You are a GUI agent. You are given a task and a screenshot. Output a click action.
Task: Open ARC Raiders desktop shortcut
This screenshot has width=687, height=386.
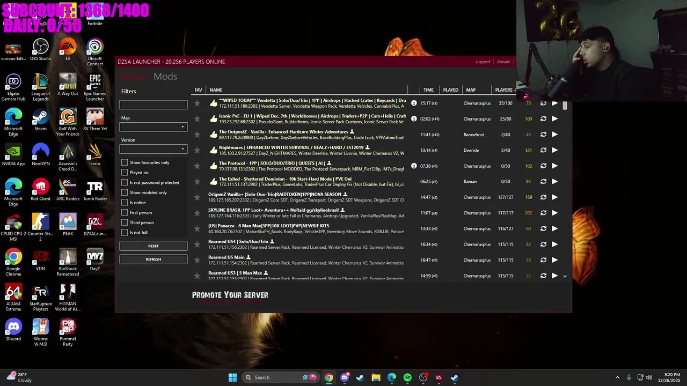click(x=68, y=189)
